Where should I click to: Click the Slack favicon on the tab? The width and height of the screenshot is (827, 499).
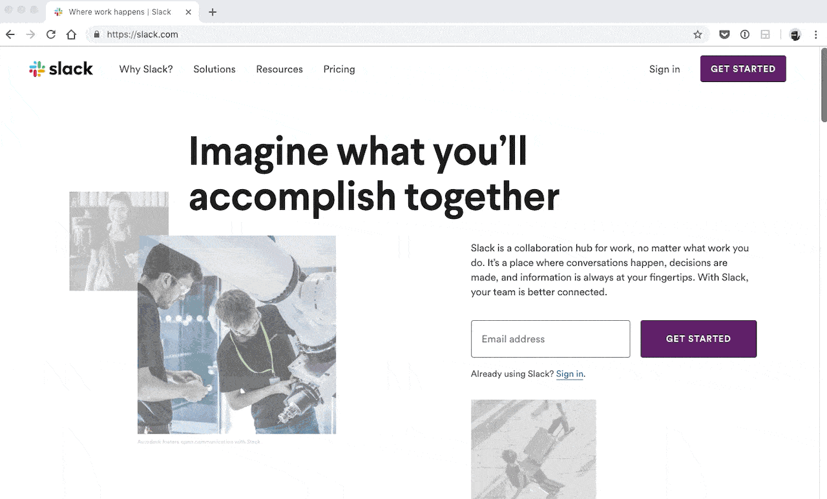pos(59,12)
